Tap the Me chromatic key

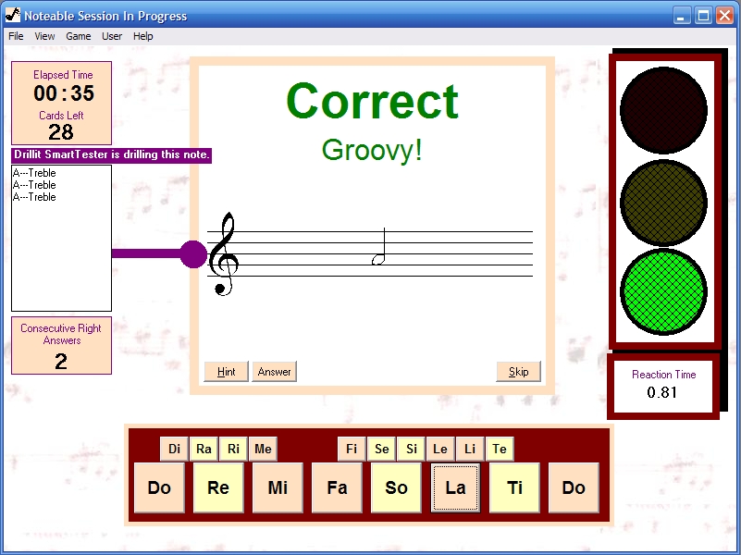pos(264,449)
